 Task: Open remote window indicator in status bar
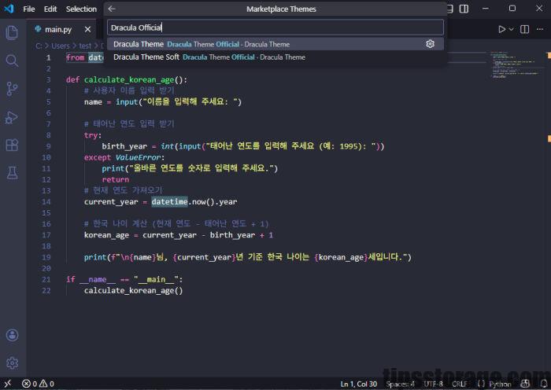click(8, 384)
